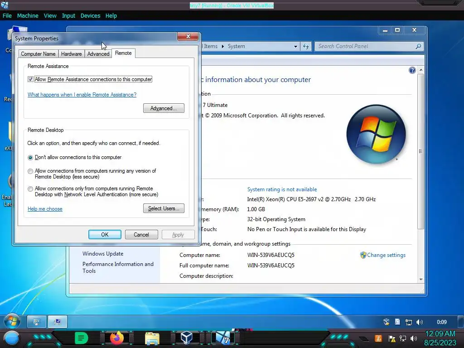Open What happens when I enable Remote Assistance link
Screen dimensions: 464x348
coord(82,95)
